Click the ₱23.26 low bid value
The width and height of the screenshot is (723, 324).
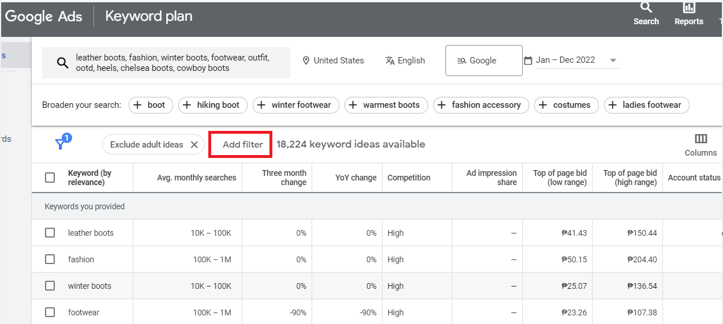(x=574, y=312)
